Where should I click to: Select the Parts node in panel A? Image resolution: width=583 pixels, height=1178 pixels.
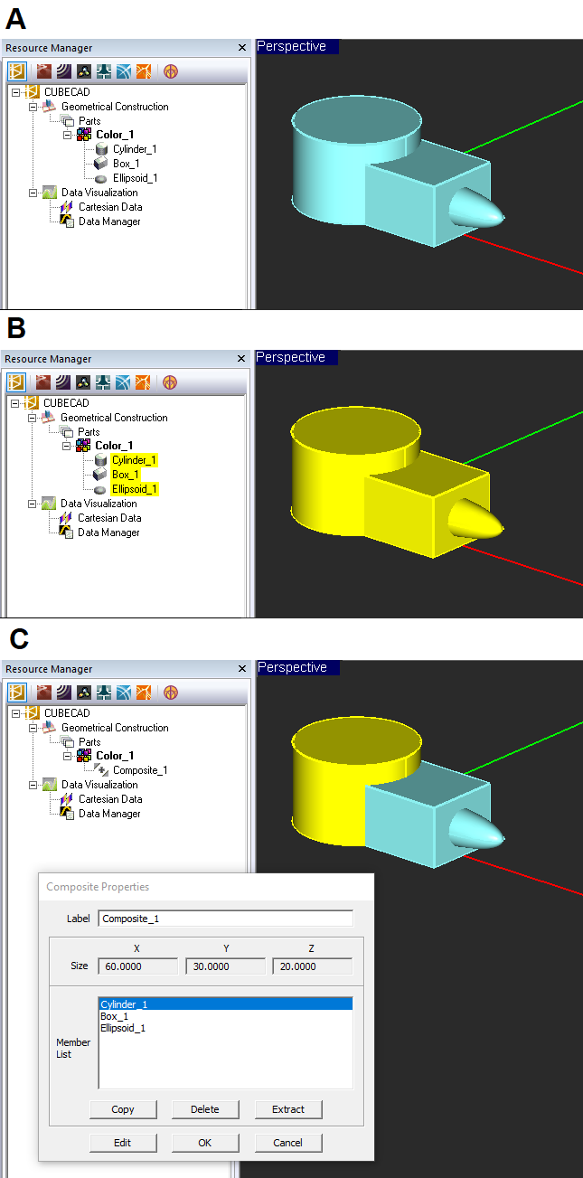[x=89, y=121]
